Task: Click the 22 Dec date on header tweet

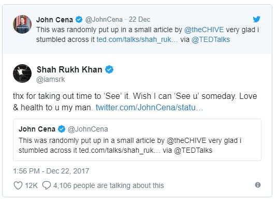Action: coord(140,20)
